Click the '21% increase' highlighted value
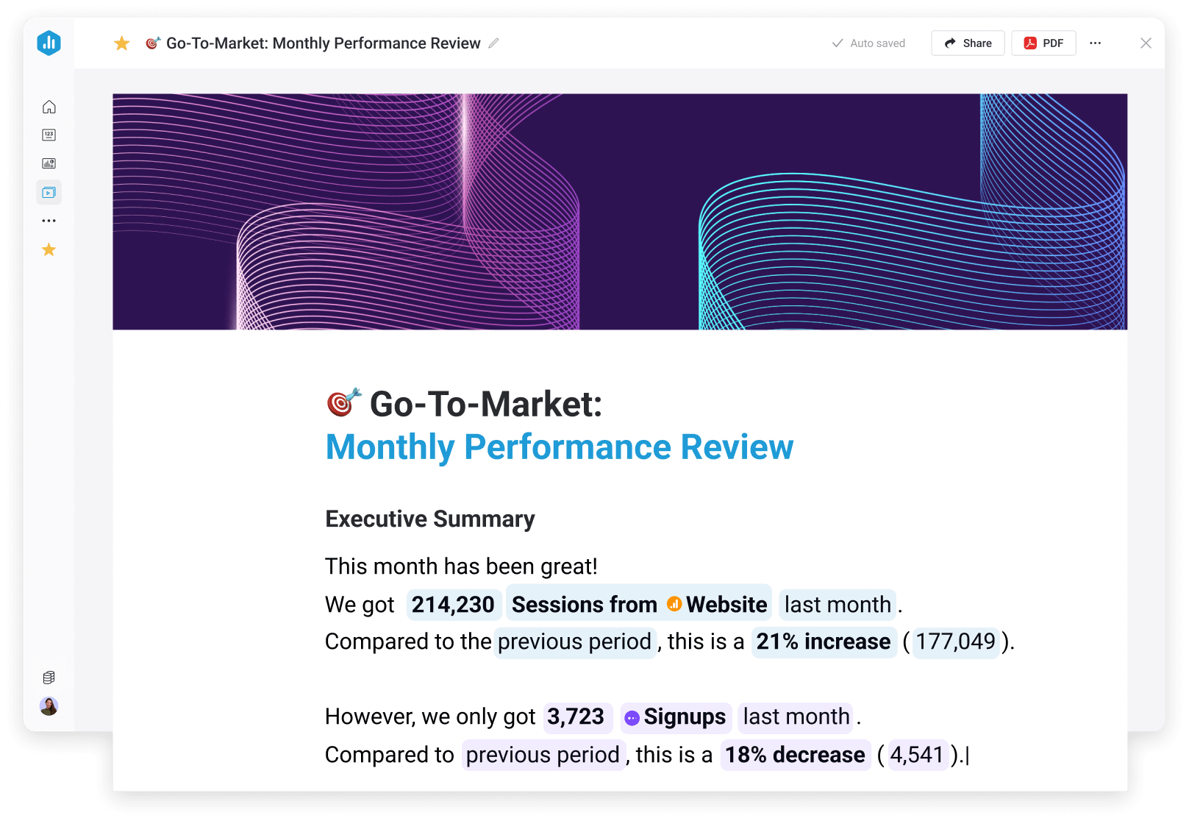 [824, 641]
